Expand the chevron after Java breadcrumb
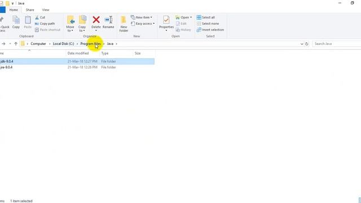The height and width of the screenshot is (203, 361). click(117, 44)
